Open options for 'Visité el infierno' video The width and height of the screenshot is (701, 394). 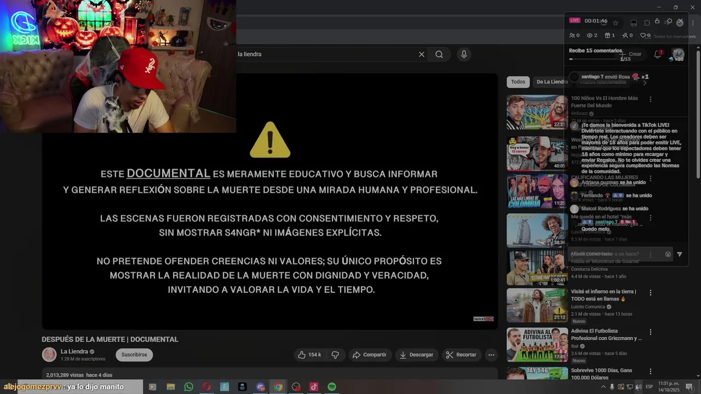click(651, 293)
